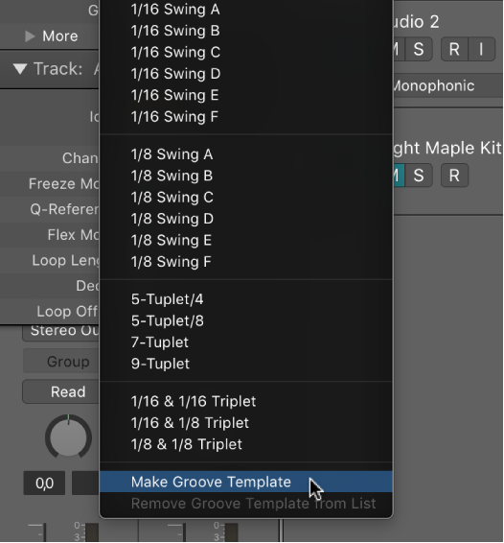The width and height of the screenshot is (504, 543).
Task: Record-enable the Maple Kit track
Action: click(x=454, y=176)
